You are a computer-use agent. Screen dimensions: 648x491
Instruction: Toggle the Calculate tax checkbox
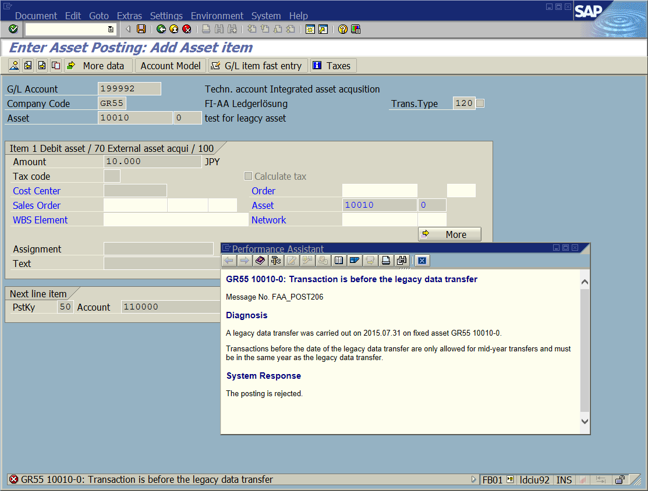click(248, 176)
